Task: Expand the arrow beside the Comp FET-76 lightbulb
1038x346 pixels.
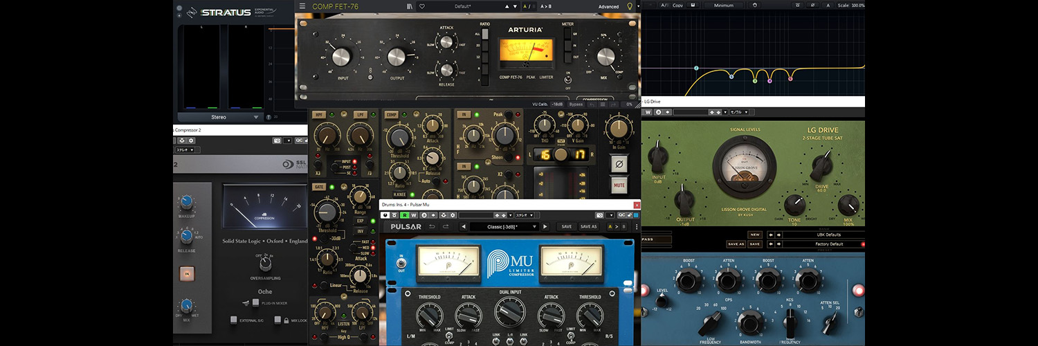Action: (x=638, y=6)
